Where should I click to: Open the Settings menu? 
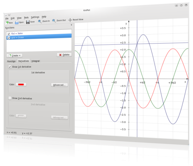[35, 17]
